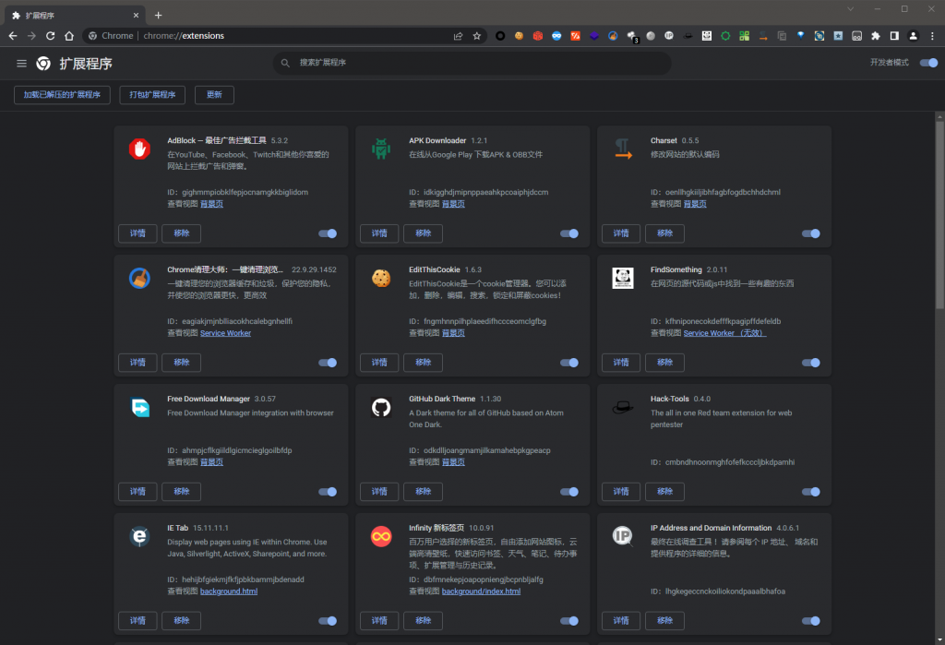Click the blue mask extension toolbar icon
The width and height of the screenshot is (945, 645).
(x=556, y=36)
